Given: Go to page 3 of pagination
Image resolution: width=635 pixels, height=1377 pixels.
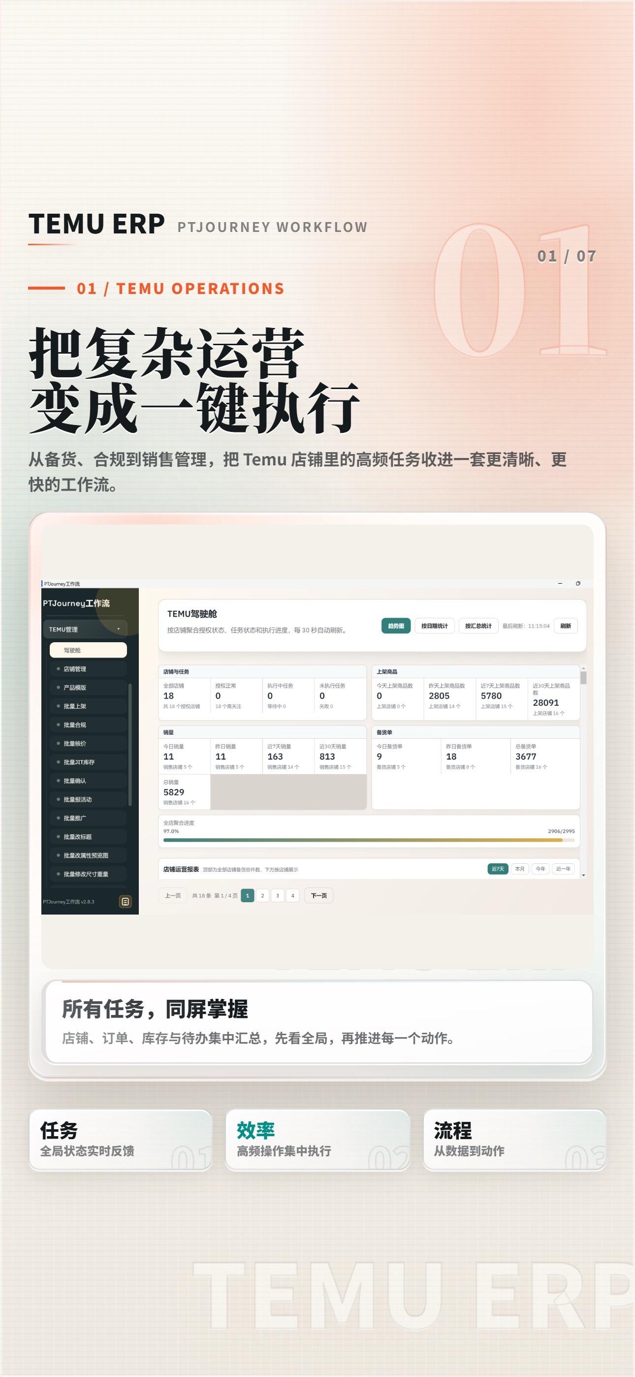Looking at the screenshot, I should 278,895.
